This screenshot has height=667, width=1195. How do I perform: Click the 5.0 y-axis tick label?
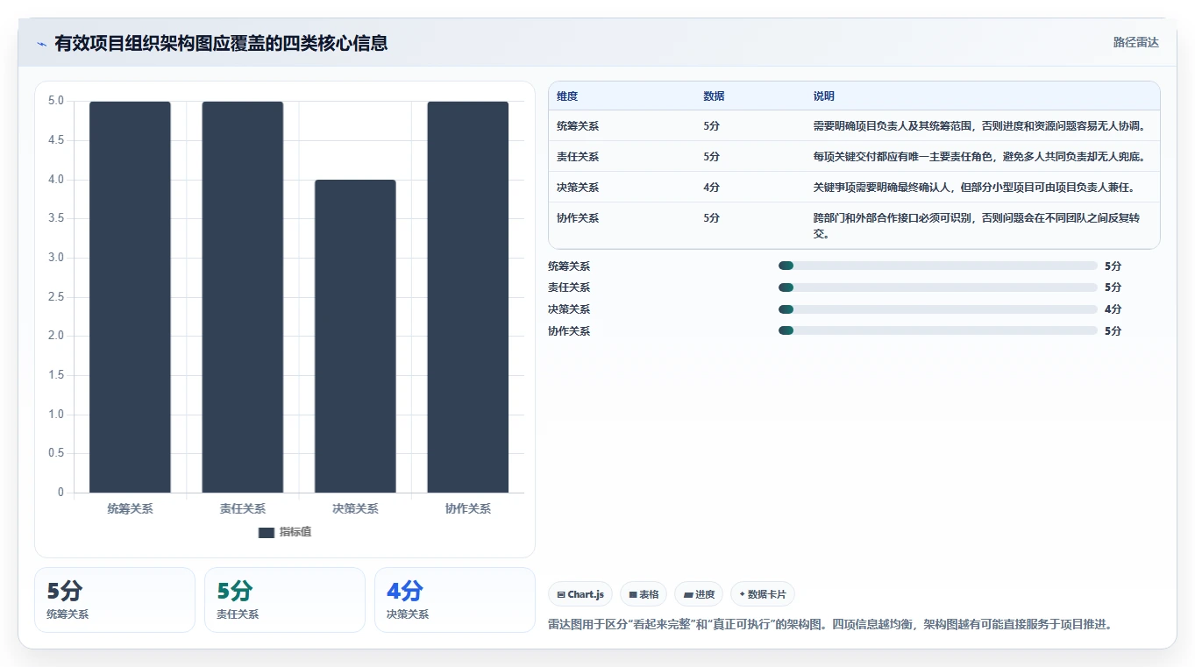coord(56,101)
